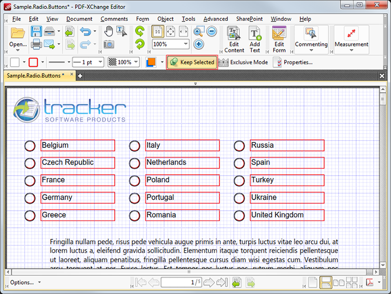Open a file with the Open folder icon
The image size is (391, 294).
coord(18,33)
